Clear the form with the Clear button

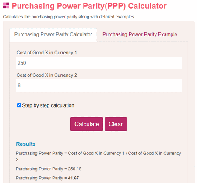[116, 124]
